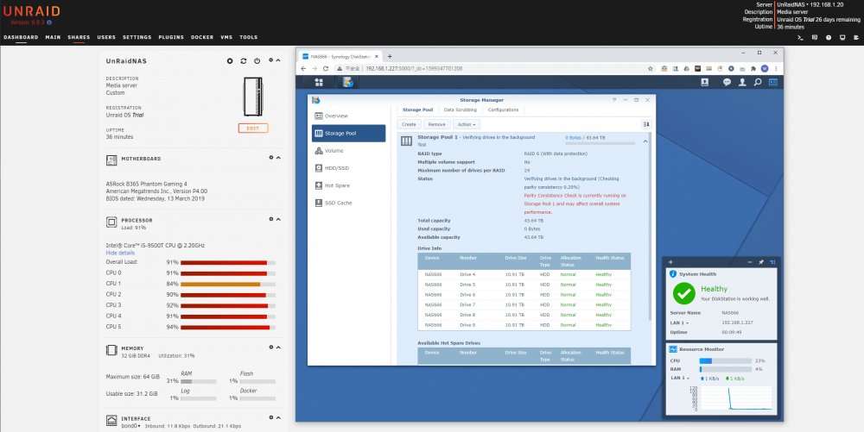
Task: Click the stop server icon in UnRaidNAS header
Action: pos(230,61)
